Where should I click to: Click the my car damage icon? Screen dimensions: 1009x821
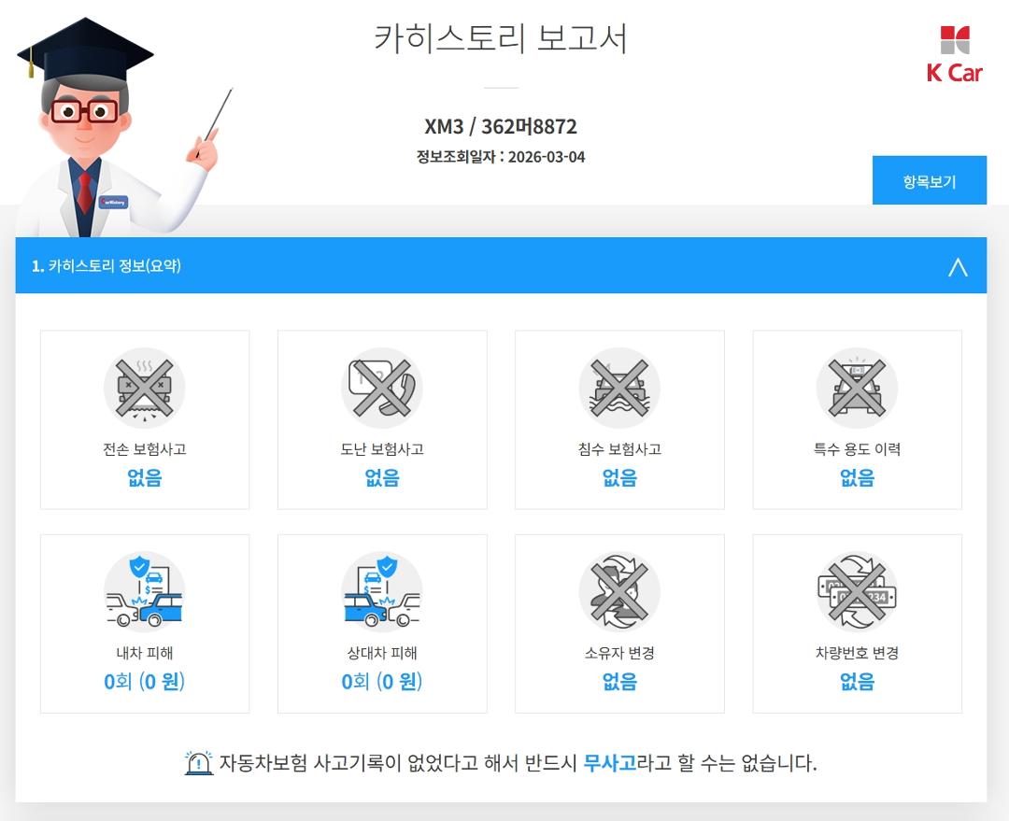(144, 591)
